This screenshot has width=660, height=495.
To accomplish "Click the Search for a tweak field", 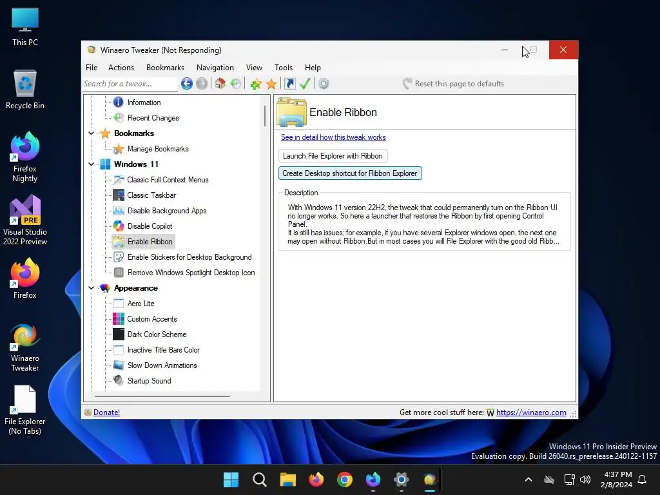I will [x=130, y=84].
